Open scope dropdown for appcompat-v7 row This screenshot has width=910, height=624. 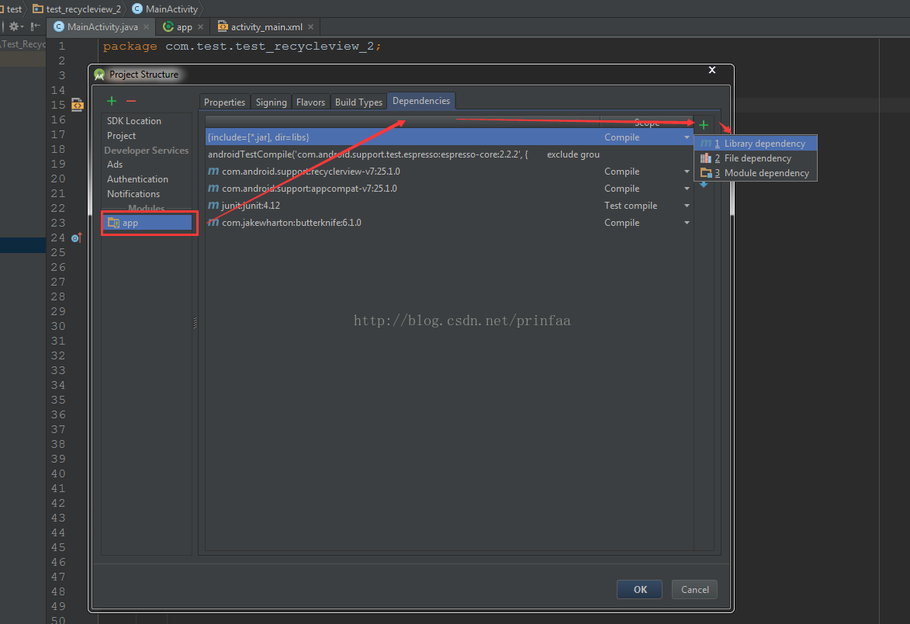(x=687, y=189)
